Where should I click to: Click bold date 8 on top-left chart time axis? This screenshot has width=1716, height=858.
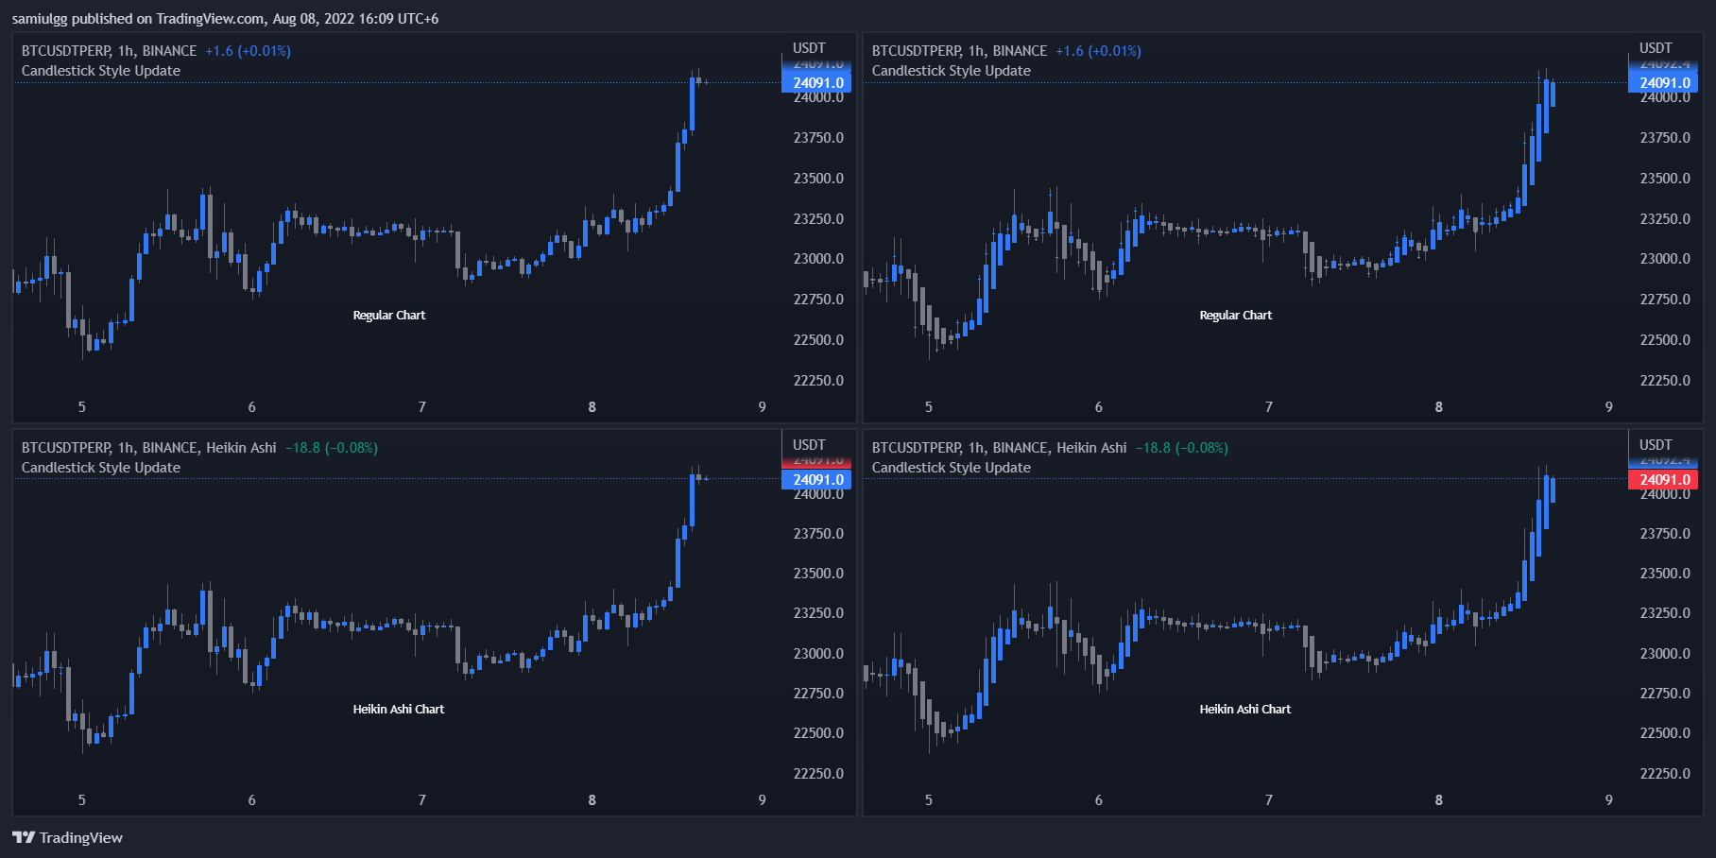(592, 407)
